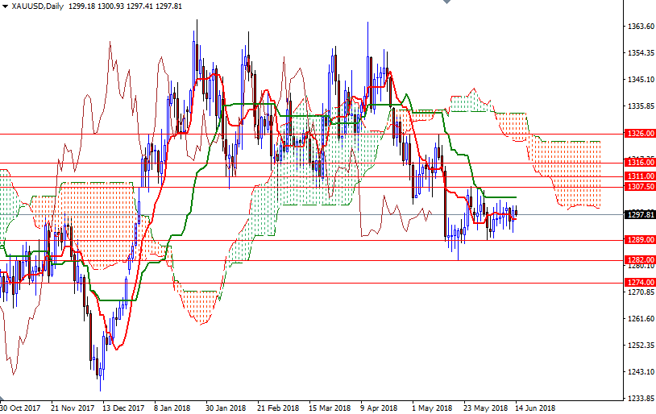The image size is (656, 414).
Task: Click the 30 Oct 2017 date label
Action: [19, 408]
